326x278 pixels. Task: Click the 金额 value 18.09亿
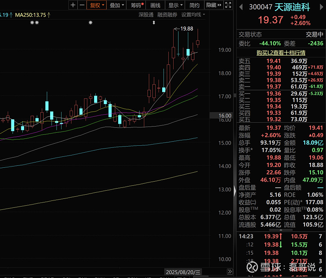coord(313,142)
